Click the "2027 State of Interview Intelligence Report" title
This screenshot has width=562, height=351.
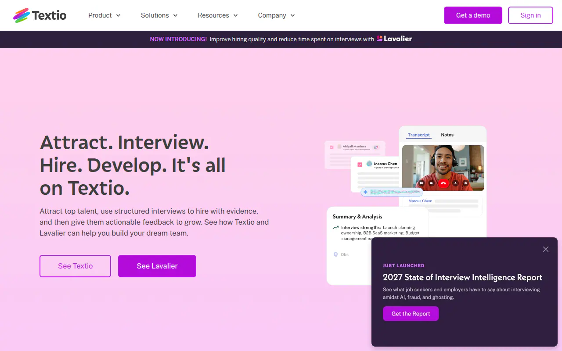[462, 277]
